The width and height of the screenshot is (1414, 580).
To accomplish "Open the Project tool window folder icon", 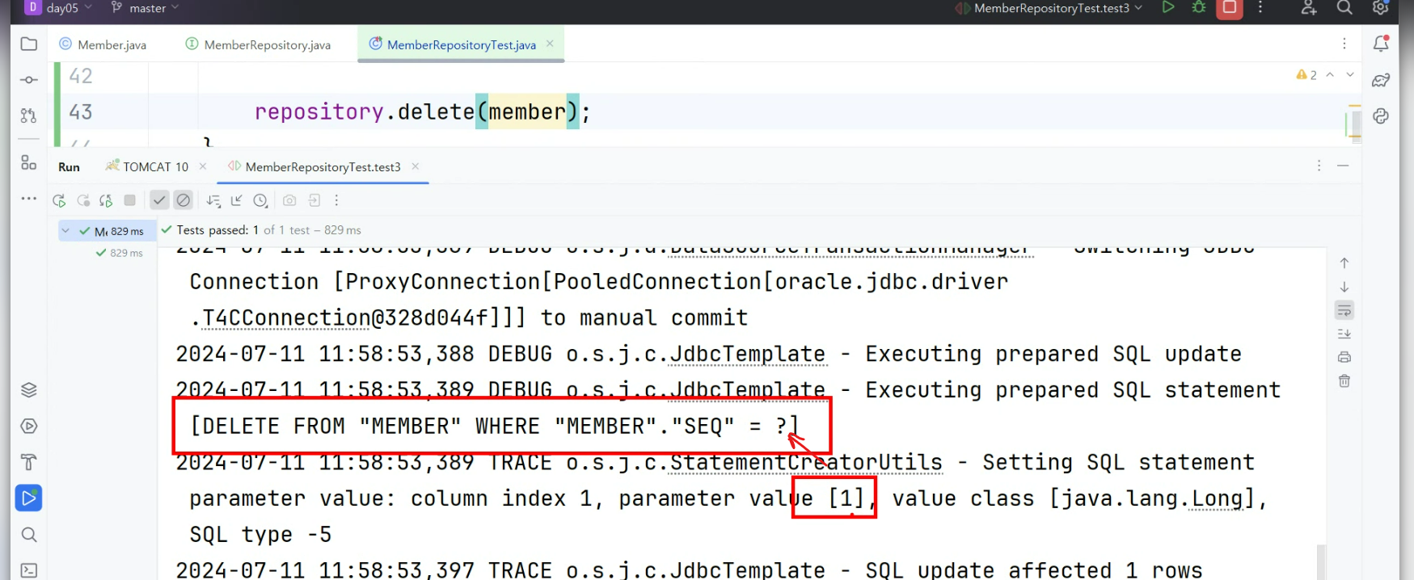I will click(28, 44).
